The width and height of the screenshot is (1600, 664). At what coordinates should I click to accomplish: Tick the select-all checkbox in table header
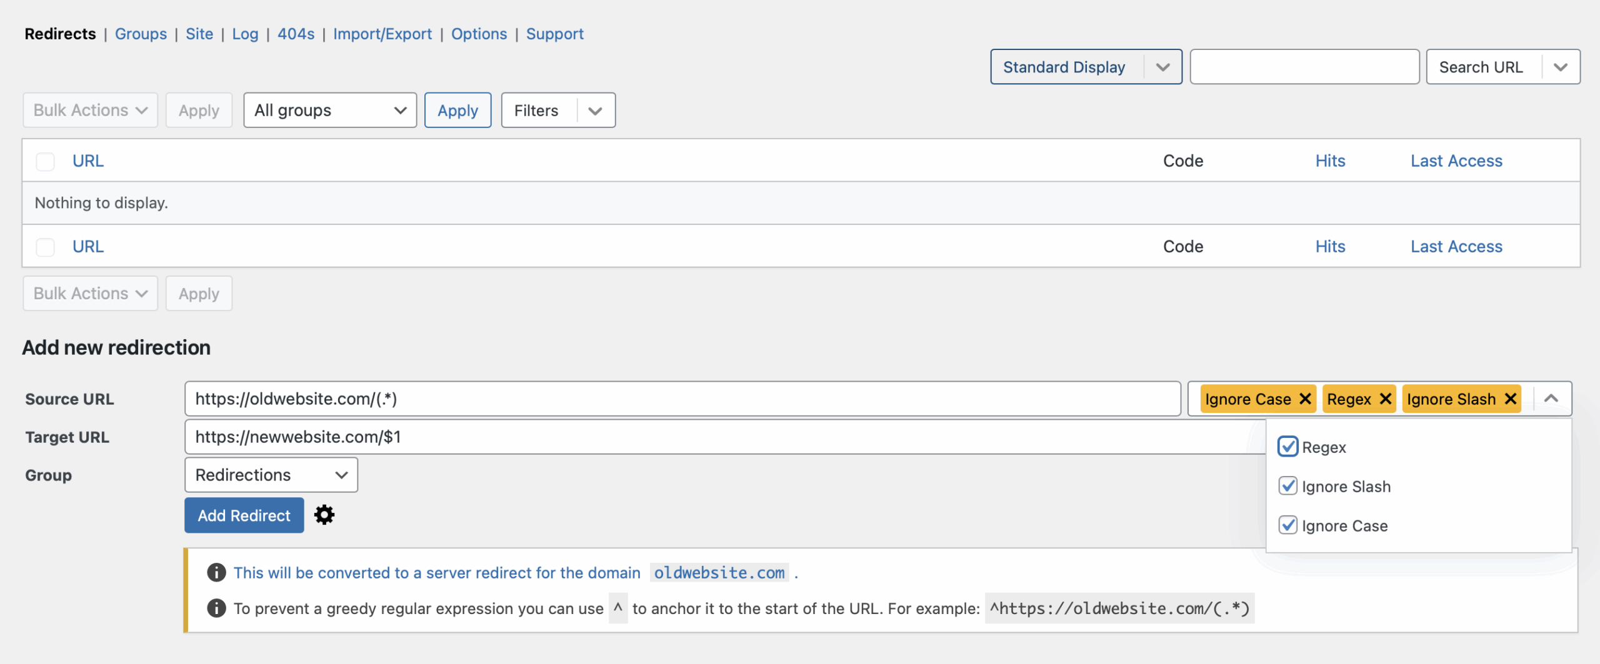[45, 161]
